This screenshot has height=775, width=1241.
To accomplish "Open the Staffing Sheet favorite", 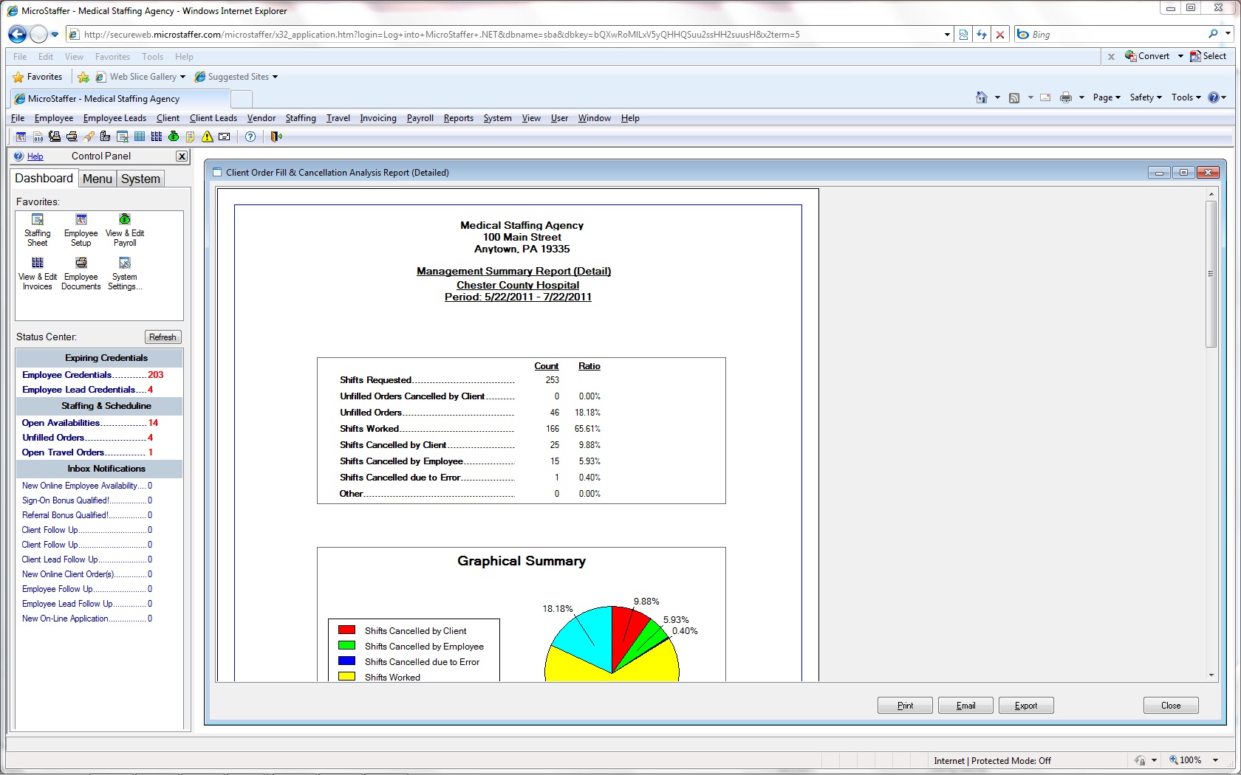I will (38, 230).
